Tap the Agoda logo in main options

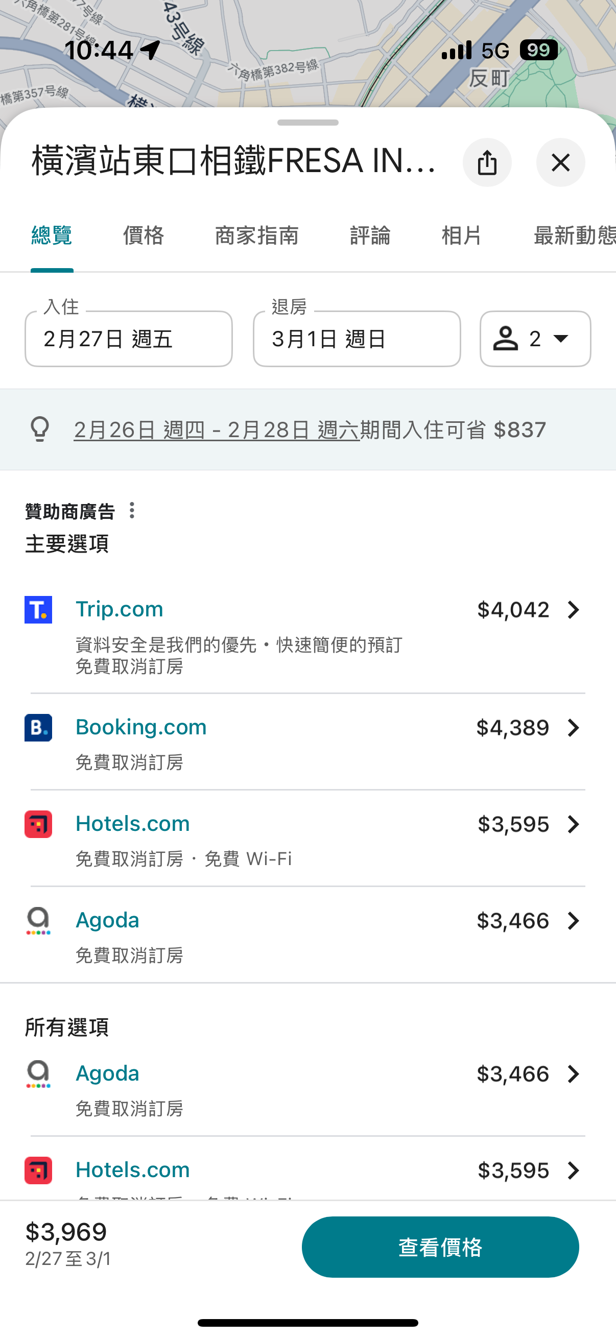click(x=38, y=921)
